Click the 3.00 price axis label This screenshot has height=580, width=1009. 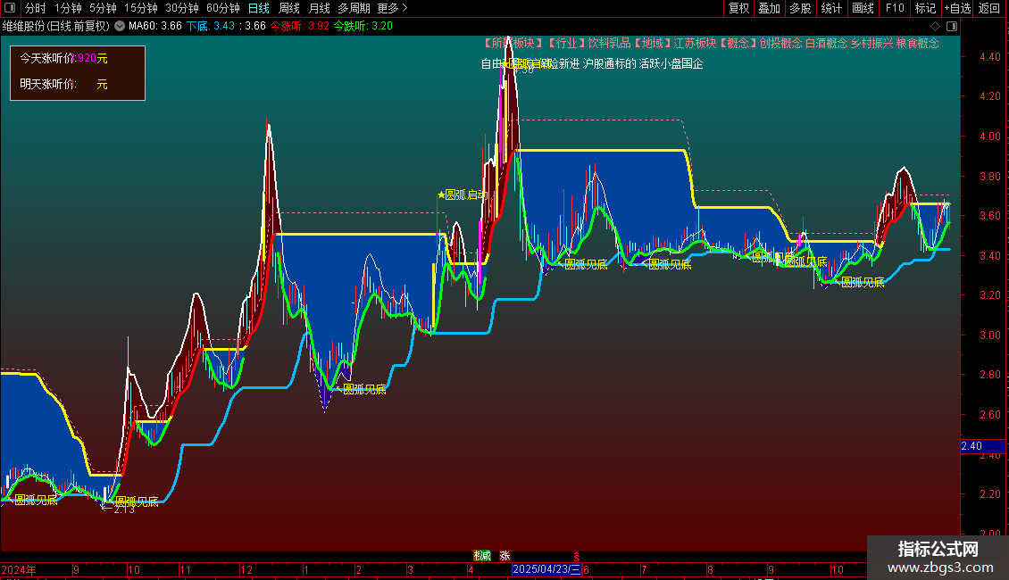click(989, 335)
